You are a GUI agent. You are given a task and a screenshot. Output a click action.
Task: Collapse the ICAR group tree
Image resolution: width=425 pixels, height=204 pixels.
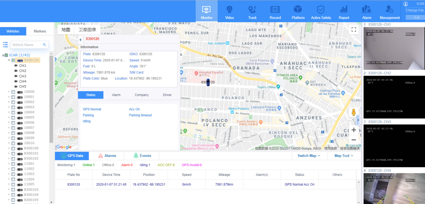click(x=3, y=55)
